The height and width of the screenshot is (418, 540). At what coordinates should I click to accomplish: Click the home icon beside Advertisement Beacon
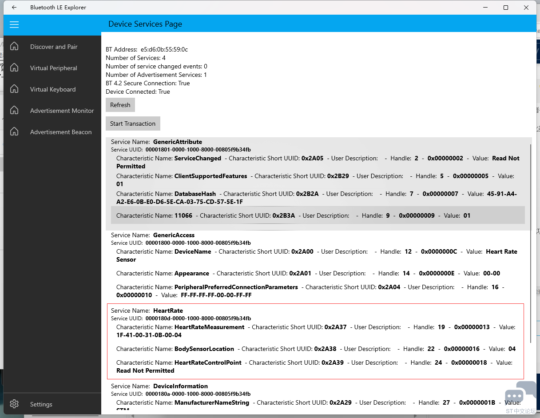coord(14,131)
